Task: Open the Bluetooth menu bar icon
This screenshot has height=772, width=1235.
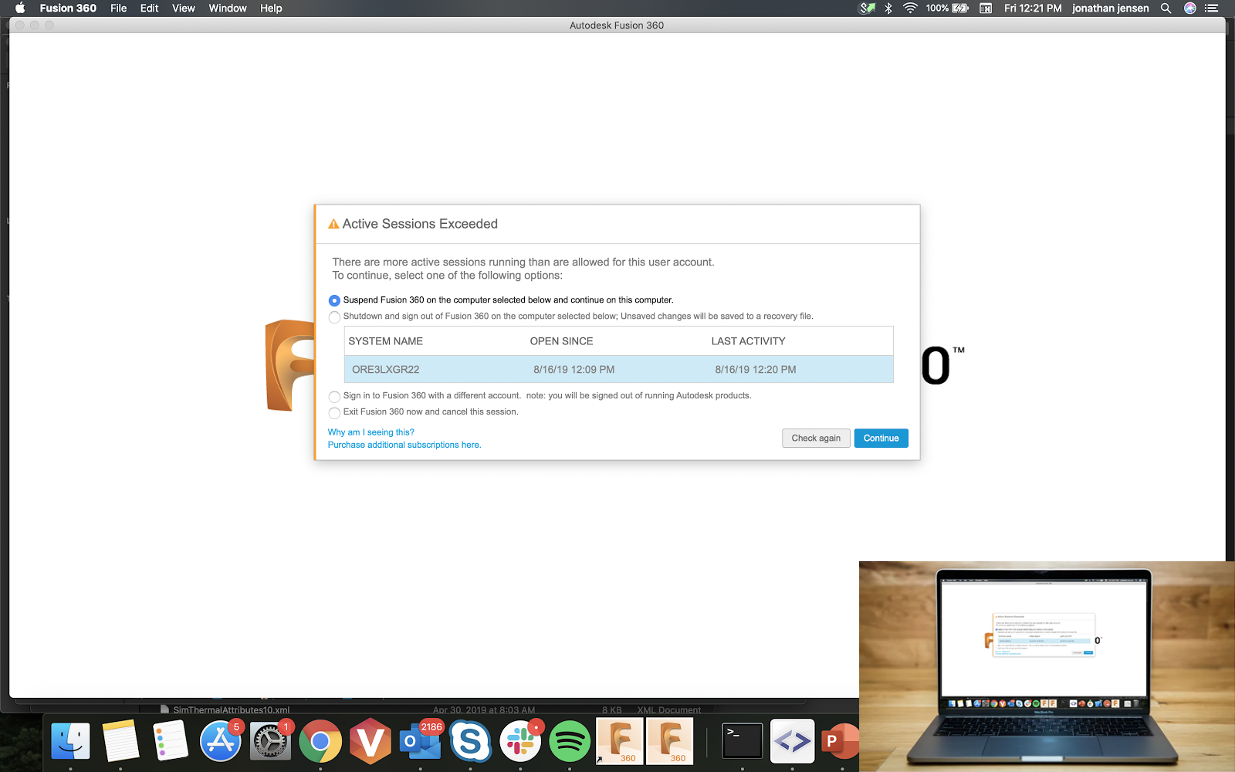Action: (888, 8)
